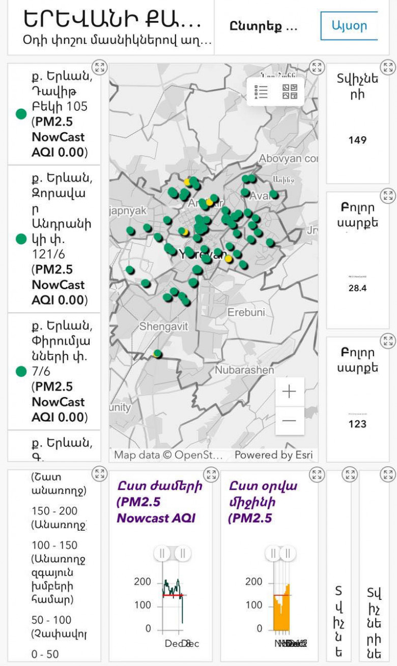Open the basemap gallery on the map
The image size is (397, 666).
(x=290, y=92)
